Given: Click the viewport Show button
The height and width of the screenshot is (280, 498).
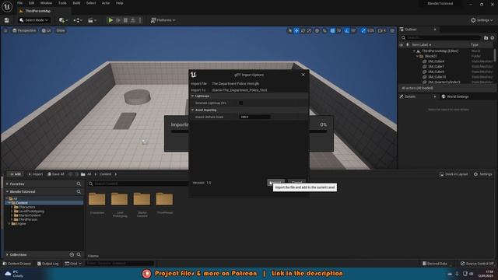Looking at the screenshot, I should click(x=61, y=30).
